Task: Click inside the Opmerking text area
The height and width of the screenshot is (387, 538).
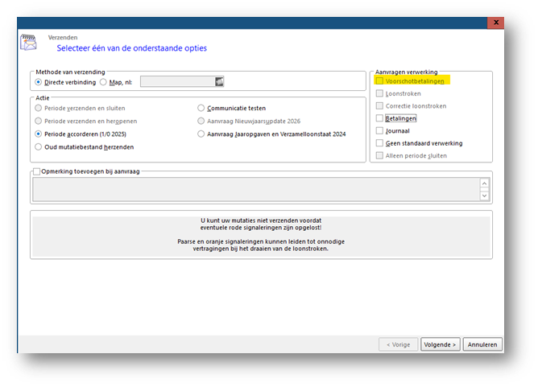Action: [256, 189]
